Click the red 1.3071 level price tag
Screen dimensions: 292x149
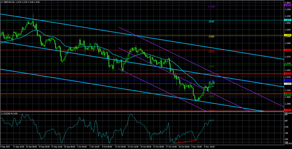click(x=287, y=94)
